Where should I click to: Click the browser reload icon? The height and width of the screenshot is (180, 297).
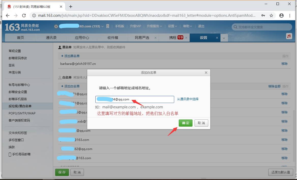click(24, 16)
